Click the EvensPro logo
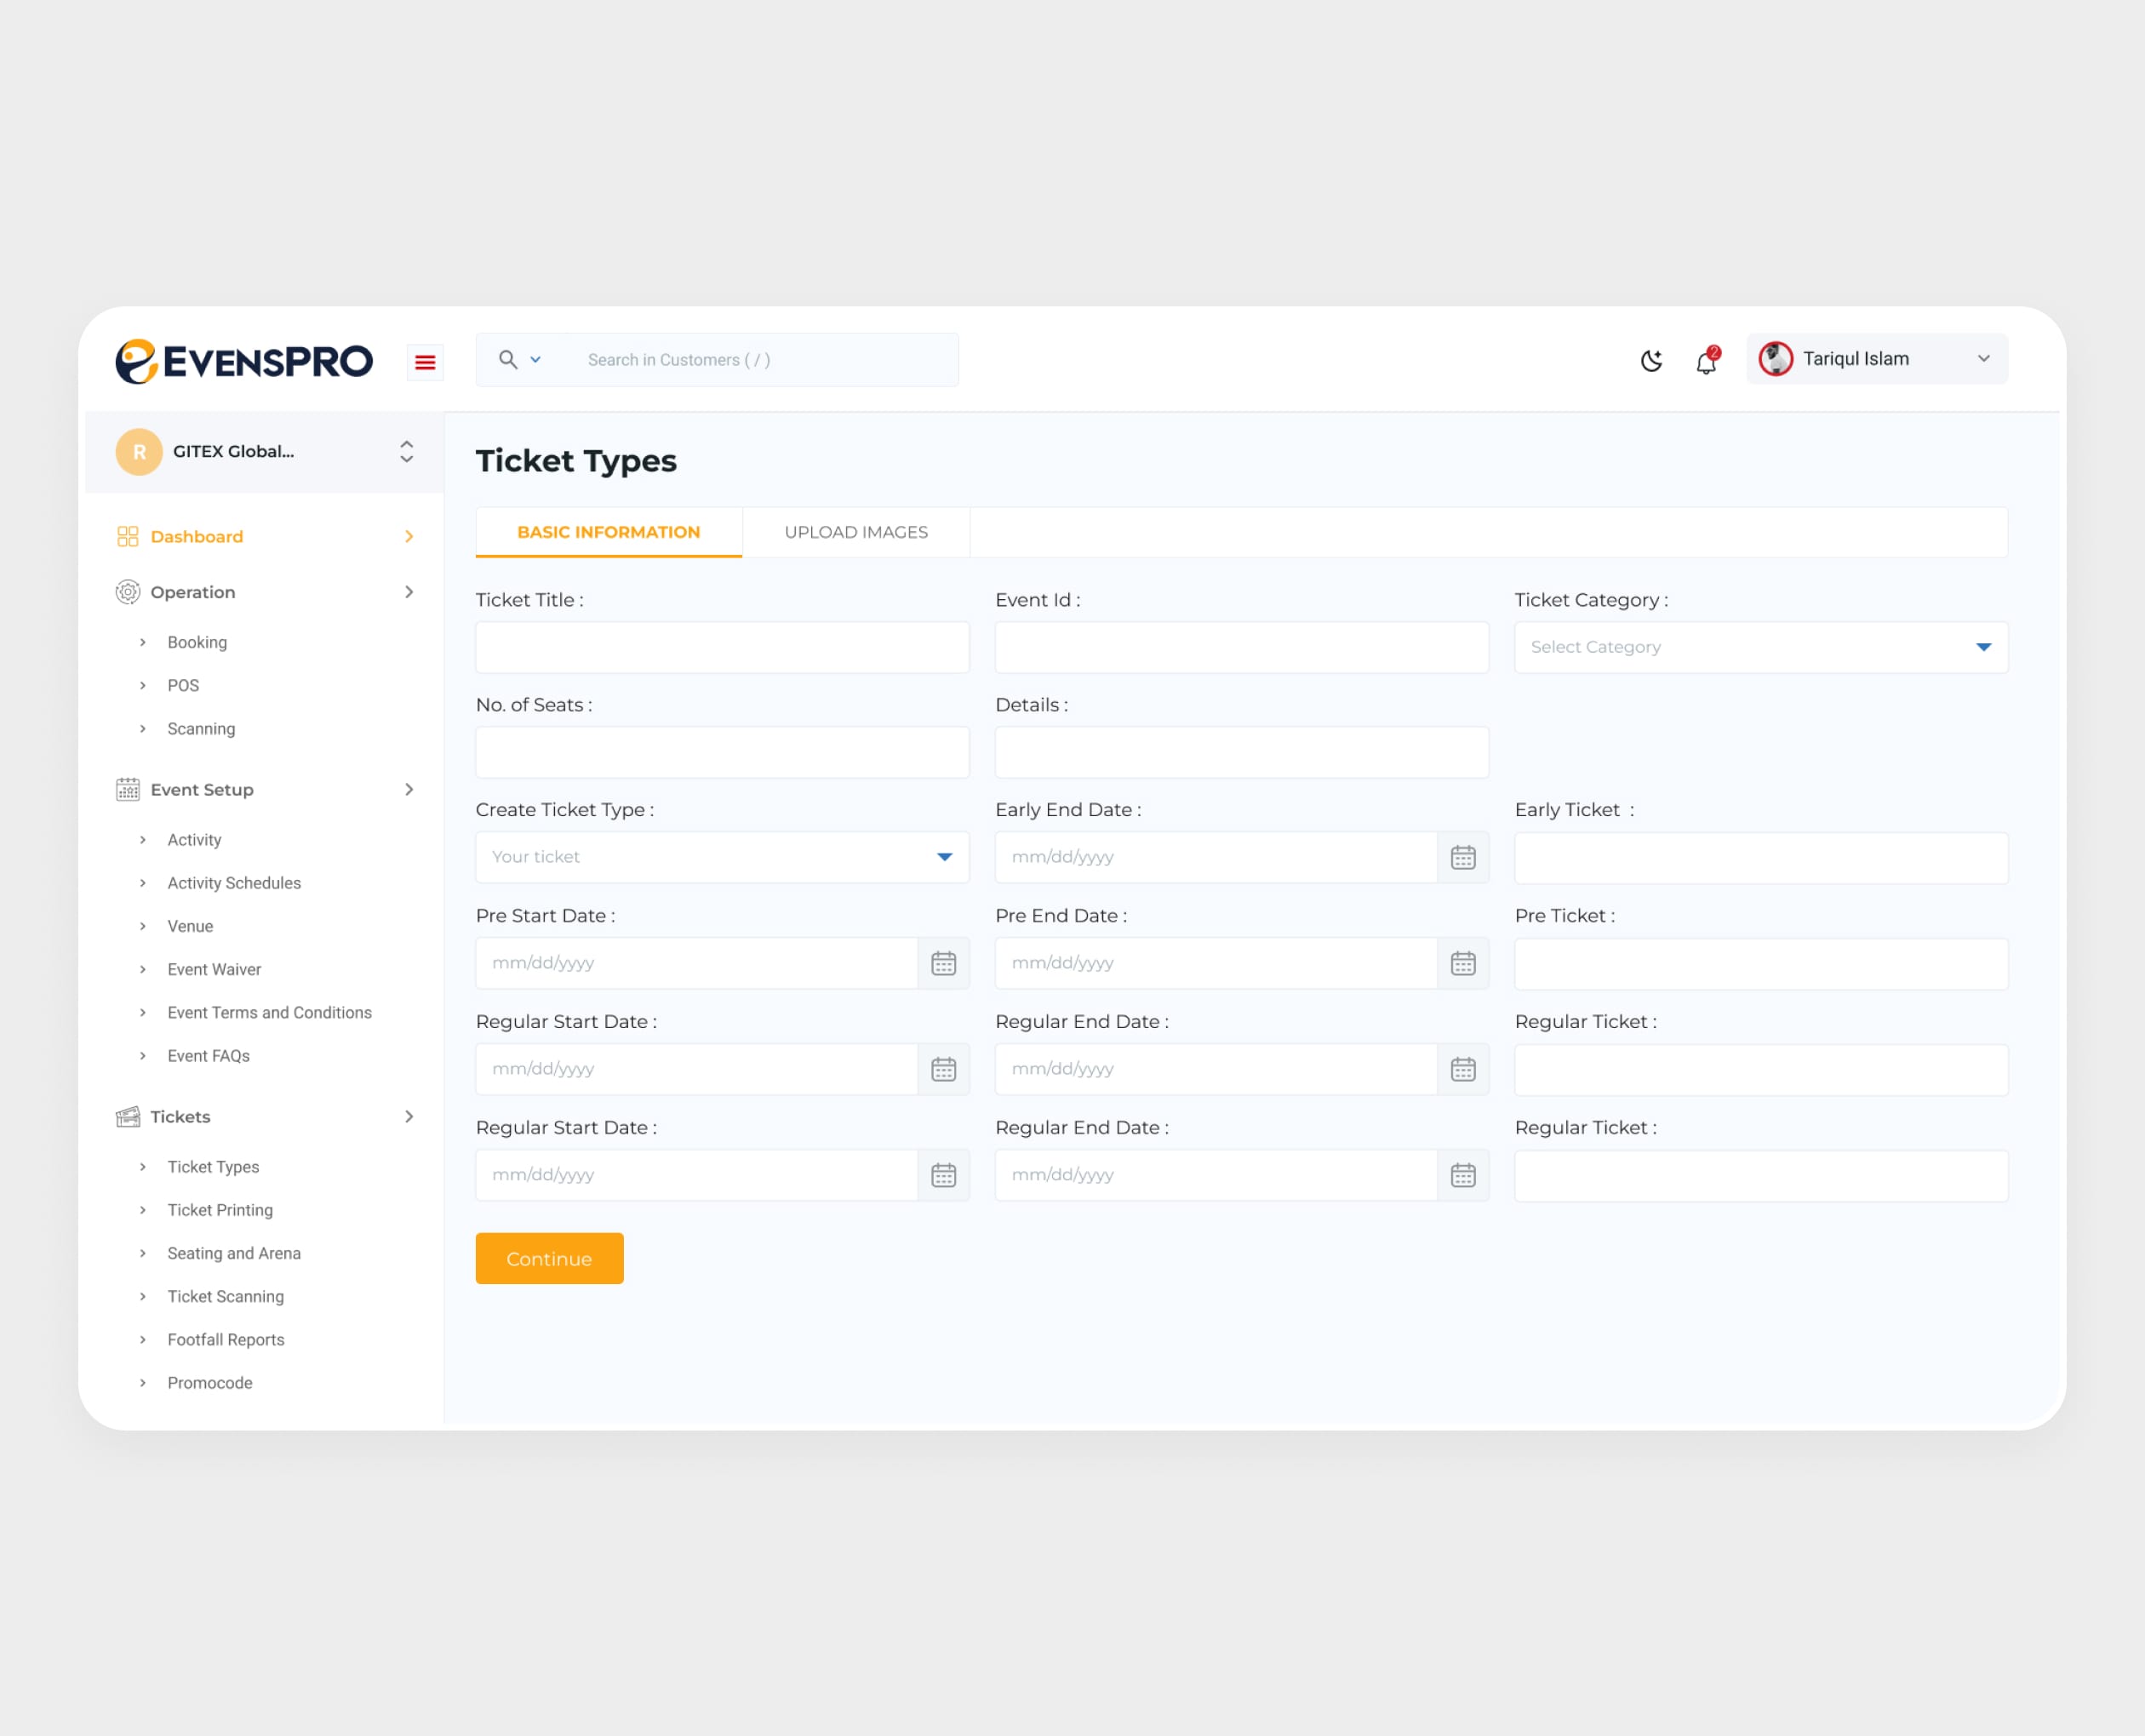Viewport: 2145px width, 1736px height. (244, 361)
